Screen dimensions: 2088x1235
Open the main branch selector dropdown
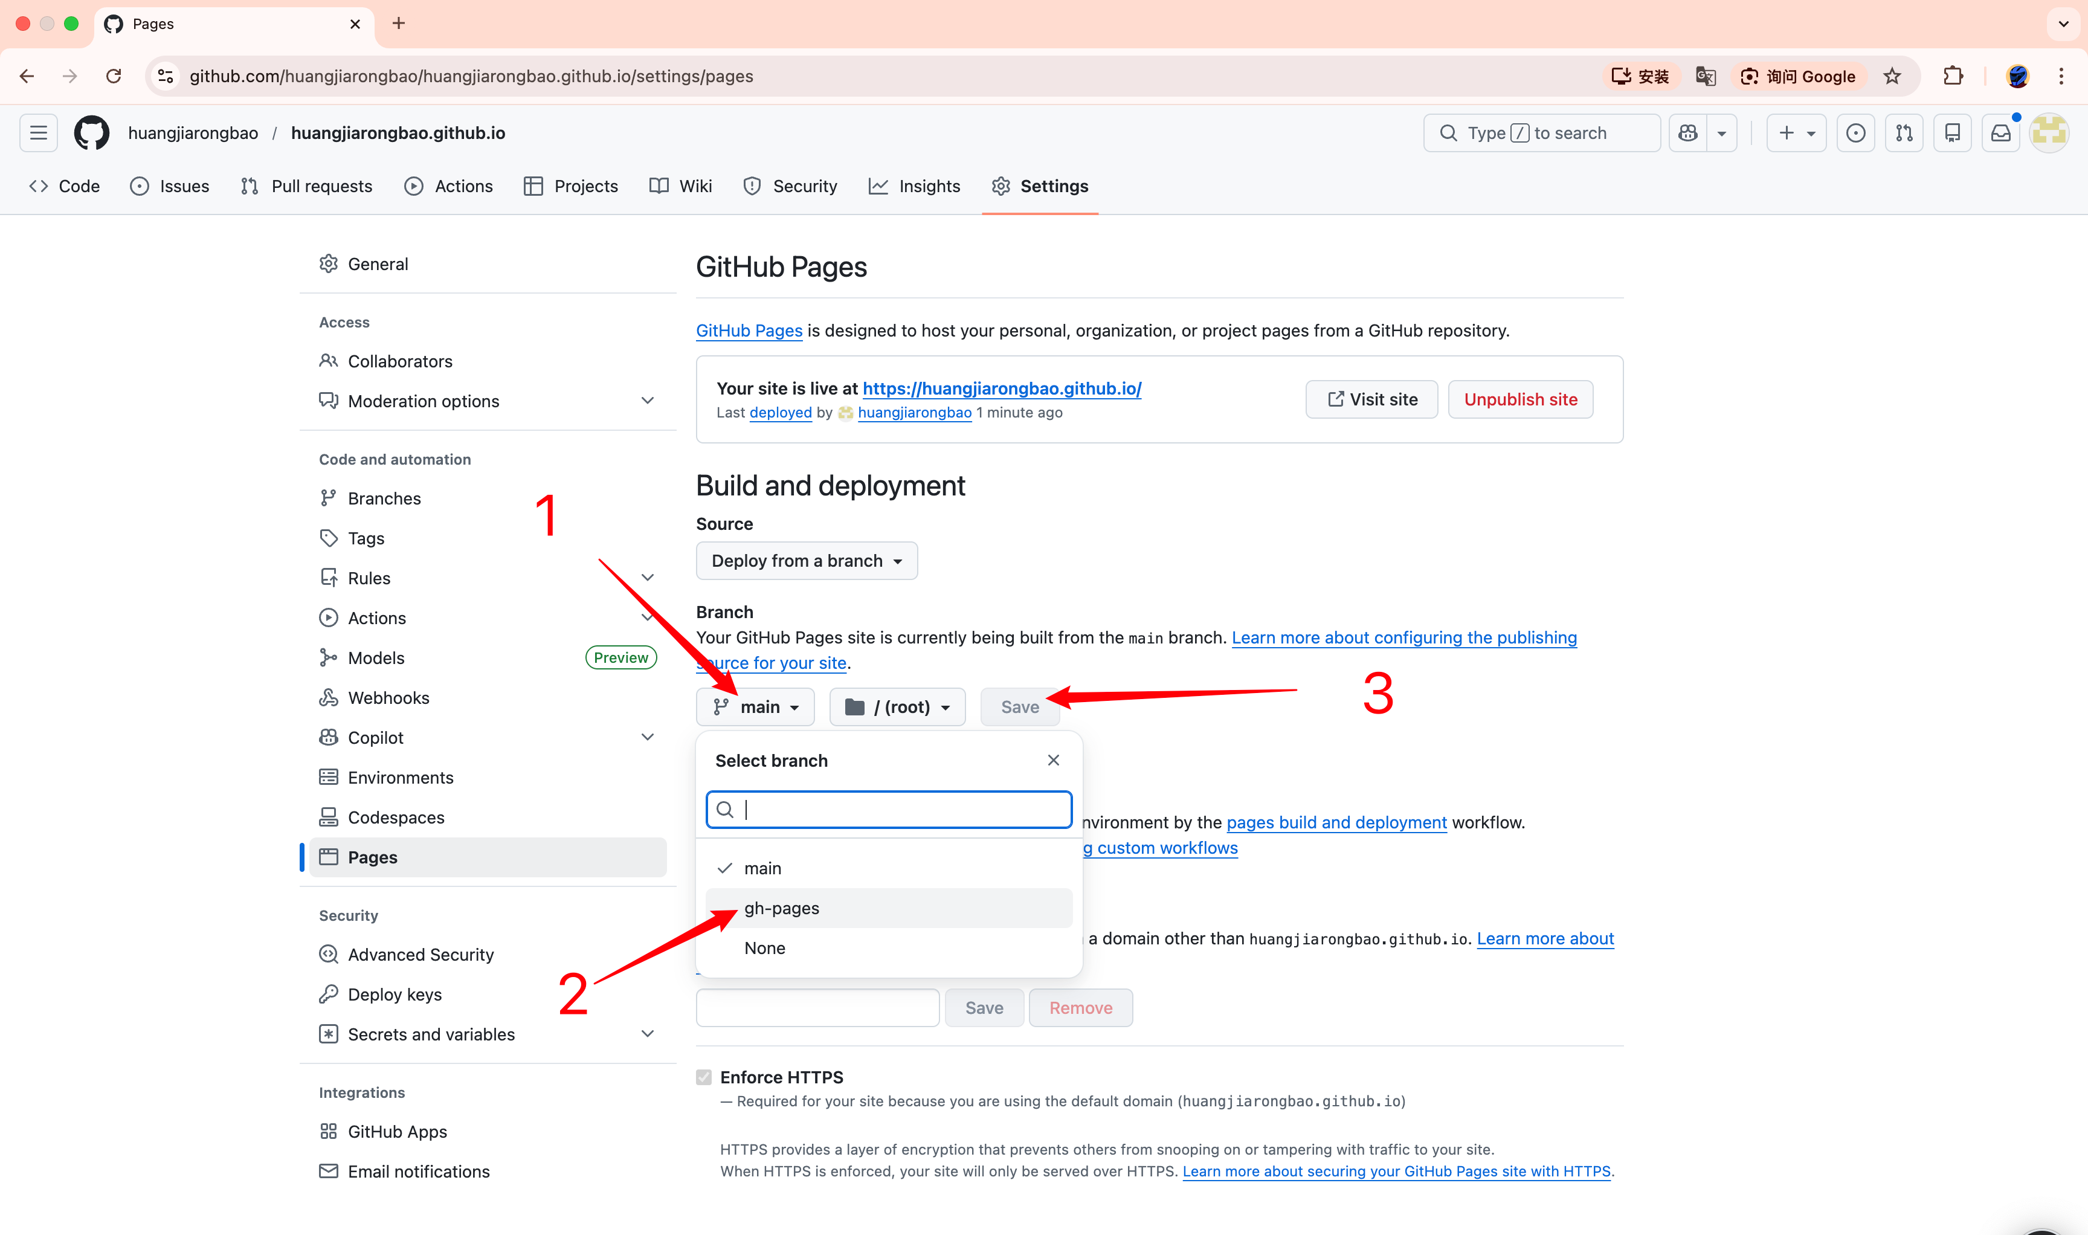tap(756, 708)
